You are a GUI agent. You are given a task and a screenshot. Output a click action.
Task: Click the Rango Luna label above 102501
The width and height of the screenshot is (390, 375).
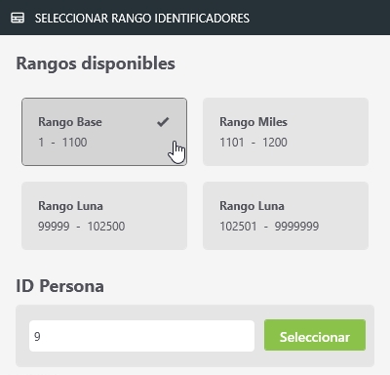coord(252,206)
